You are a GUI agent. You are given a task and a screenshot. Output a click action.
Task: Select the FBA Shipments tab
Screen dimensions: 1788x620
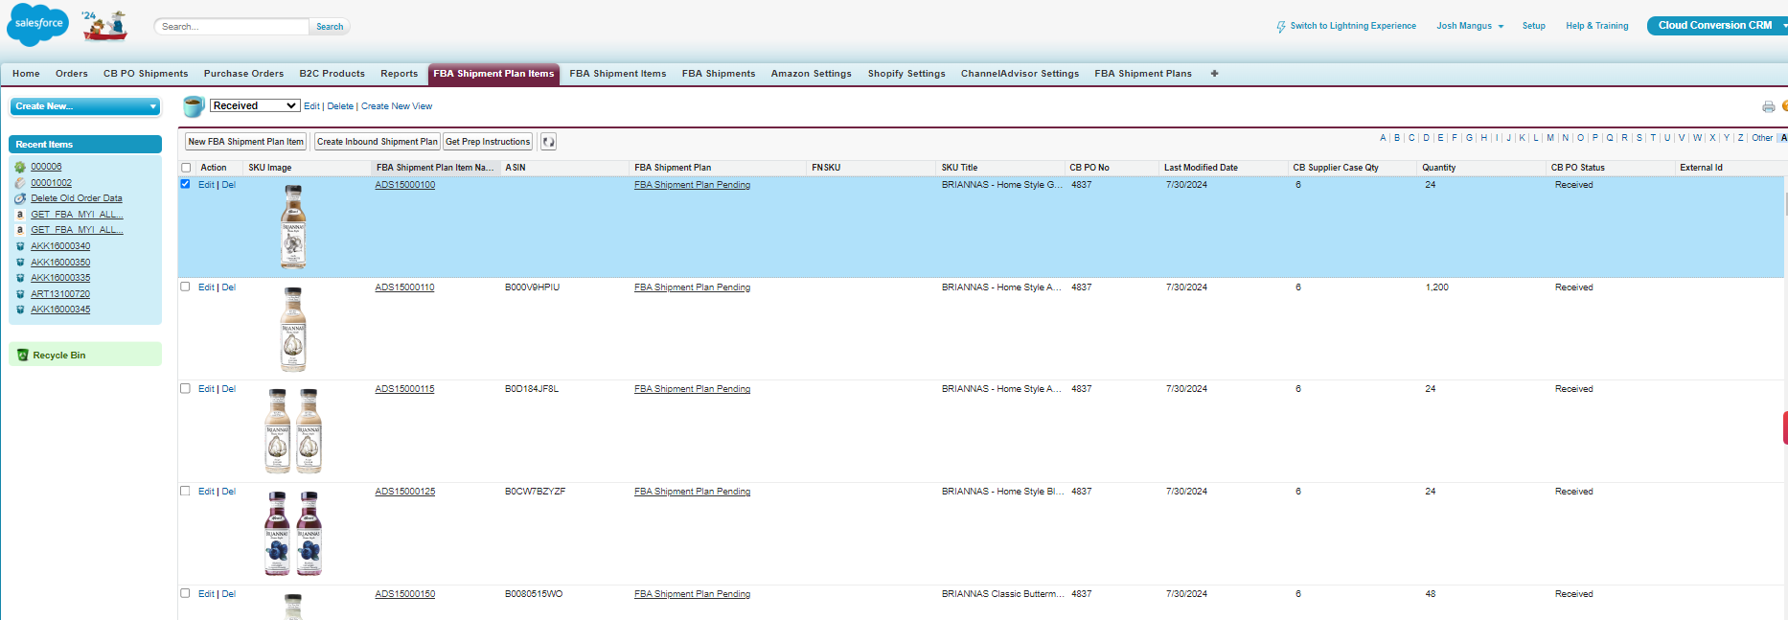(719, 74)
